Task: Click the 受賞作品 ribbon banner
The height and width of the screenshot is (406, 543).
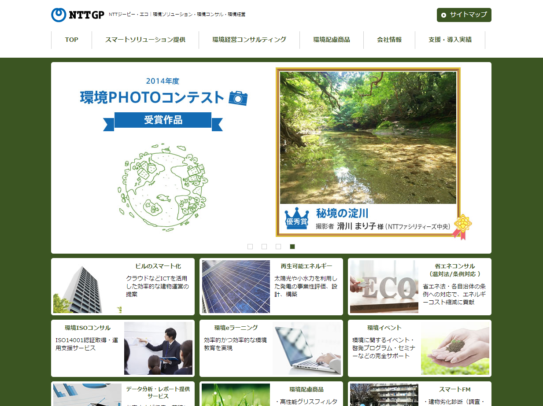Action: pos(163,121)
